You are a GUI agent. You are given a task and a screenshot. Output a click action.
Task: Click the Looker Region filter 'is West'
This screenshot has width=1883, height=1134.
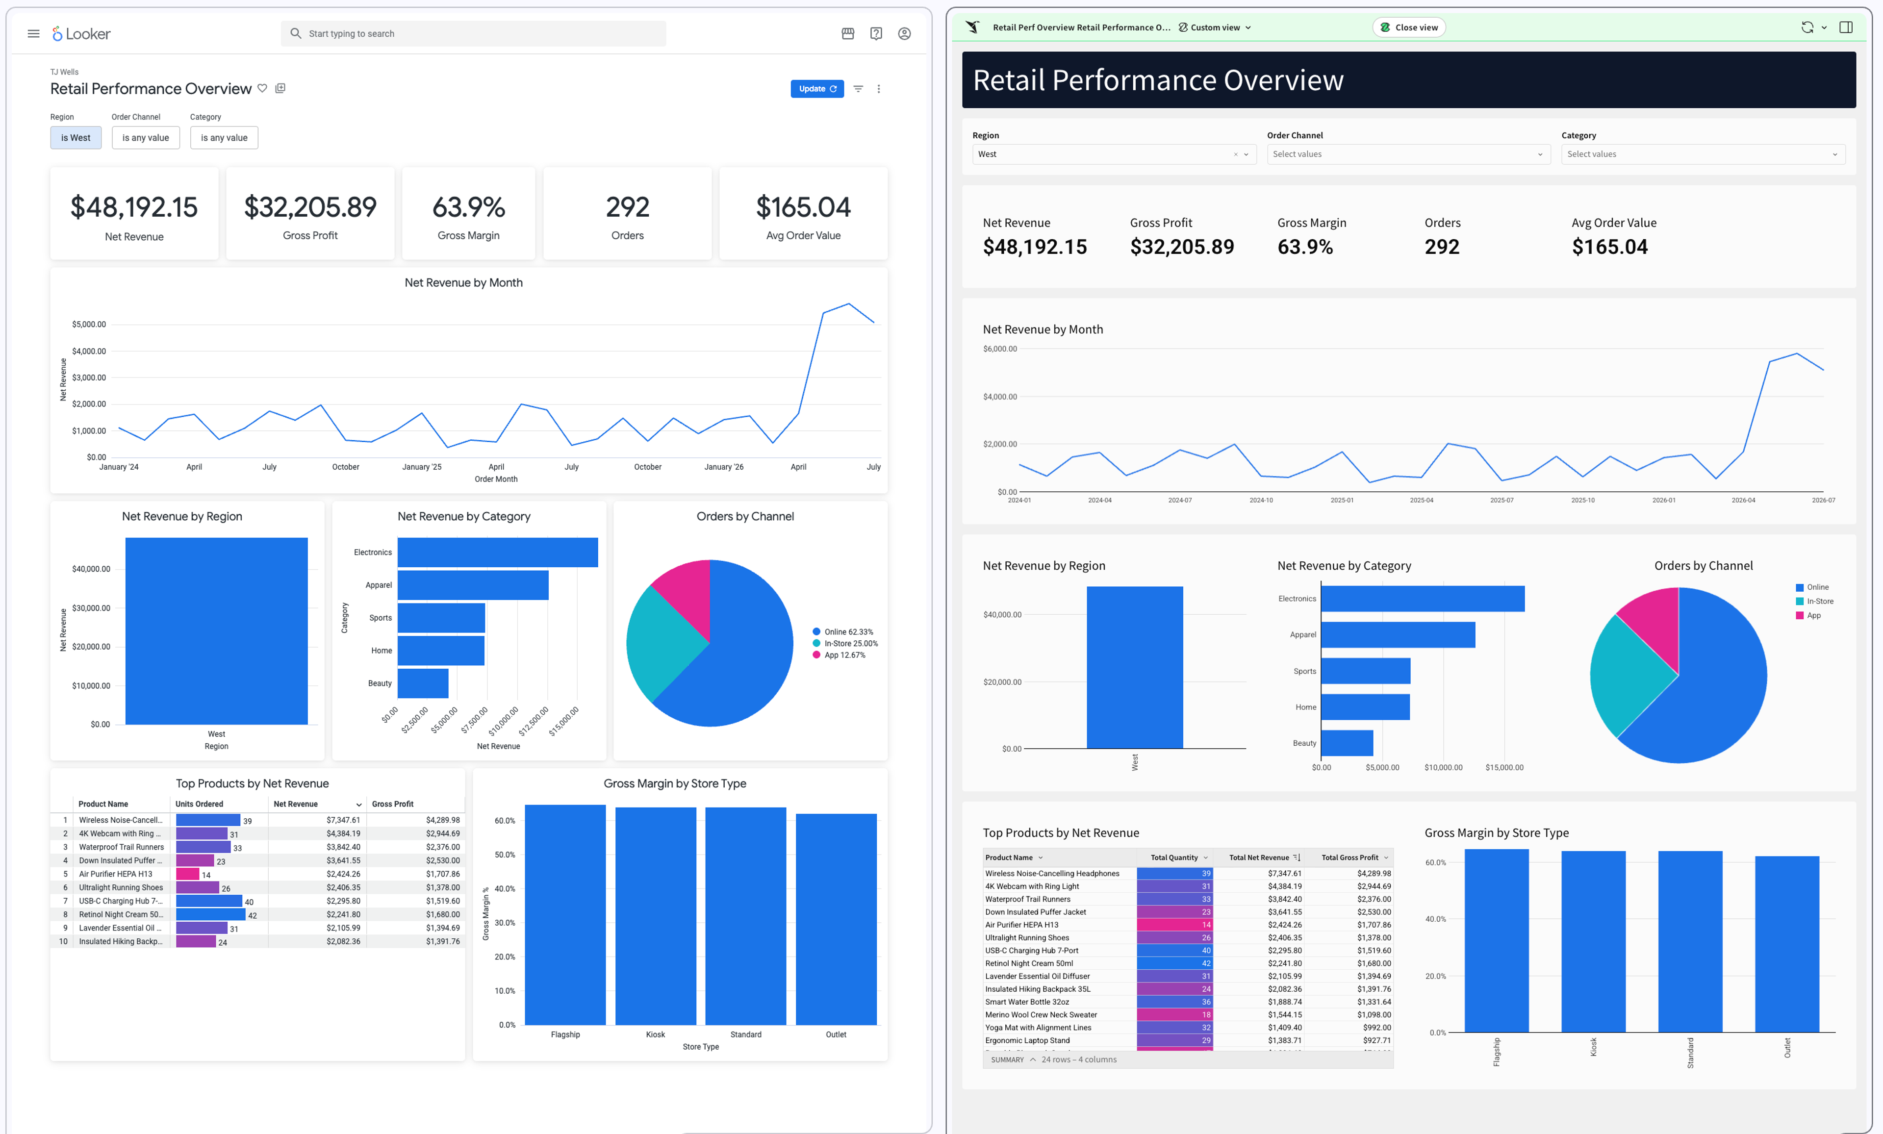76,138
